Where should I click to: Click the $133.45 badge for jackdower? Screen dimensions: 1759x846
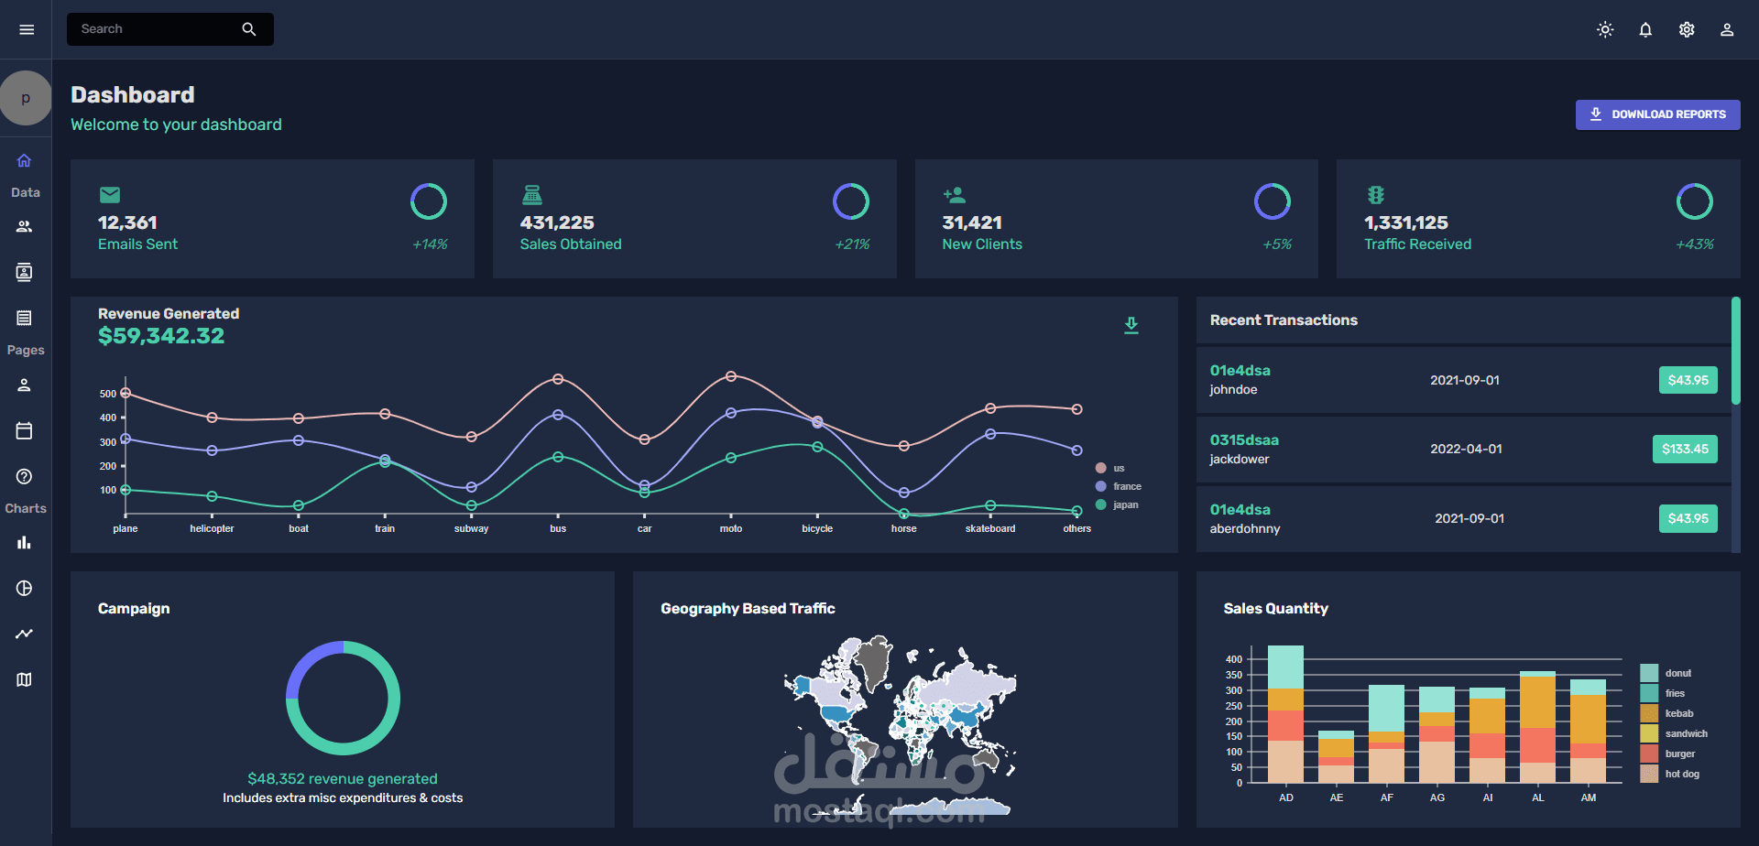coord(1685,449)
